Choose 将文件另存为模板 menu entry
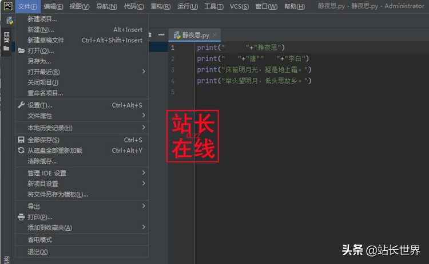 82,195
